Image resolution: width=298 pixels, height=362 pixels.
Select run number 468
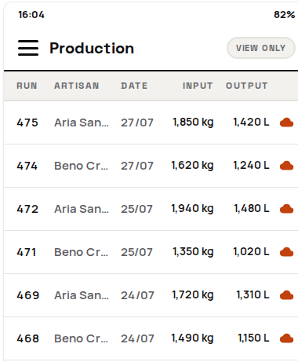point(28,338)
